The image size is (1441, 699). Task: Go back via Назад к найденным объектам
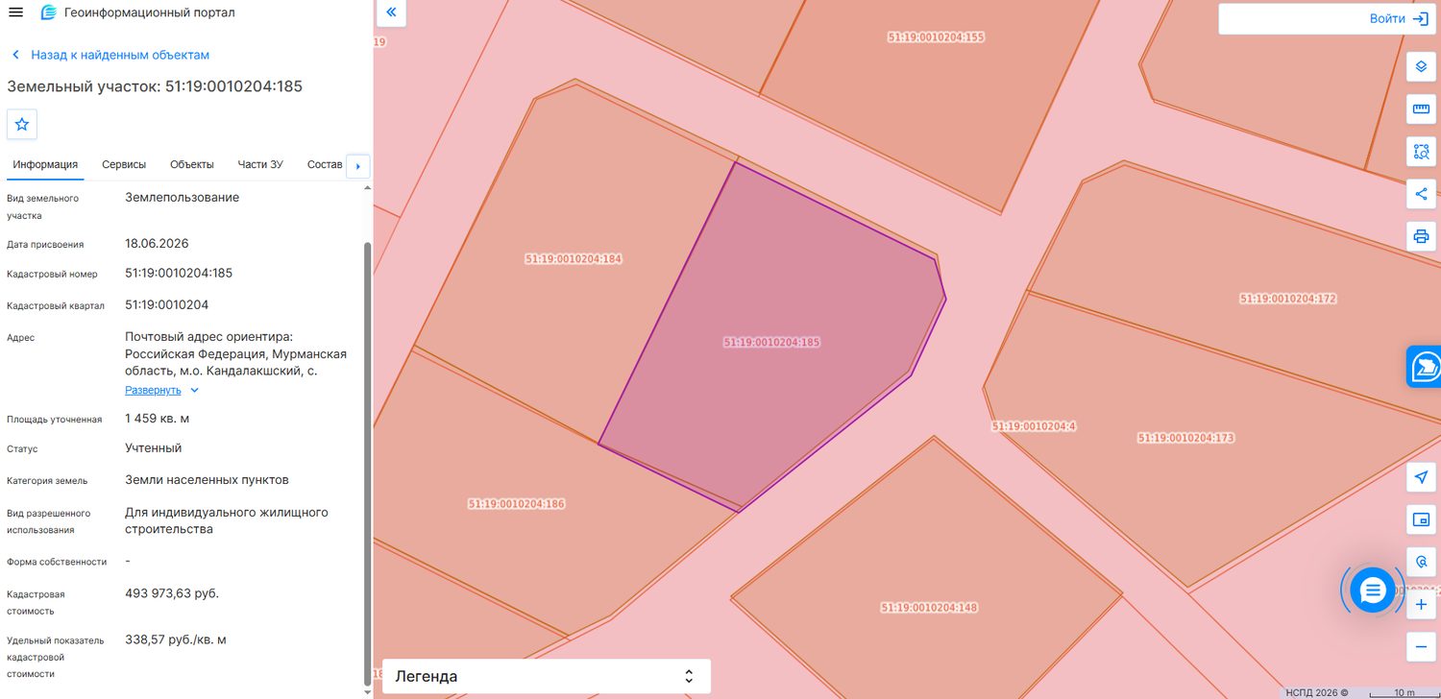pos(110,55)
